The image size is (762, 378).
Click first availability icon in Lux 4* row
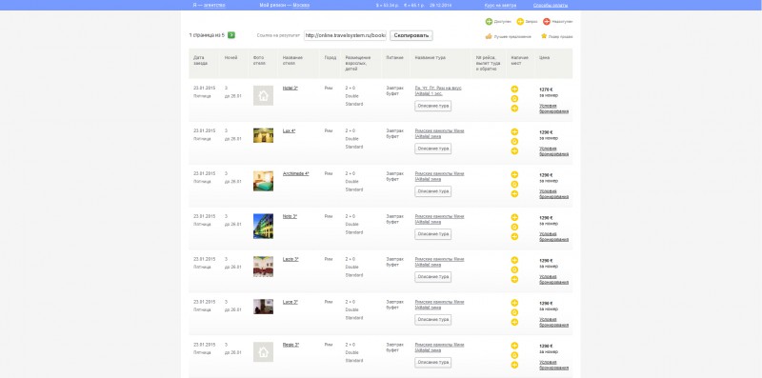[514, 131]
